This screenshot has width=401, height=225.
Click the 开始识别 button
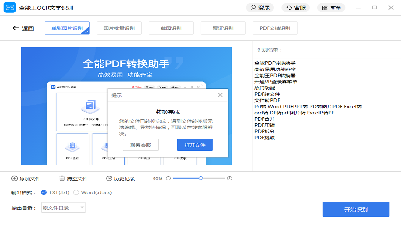pyautogui.click(x=356, y=209)
